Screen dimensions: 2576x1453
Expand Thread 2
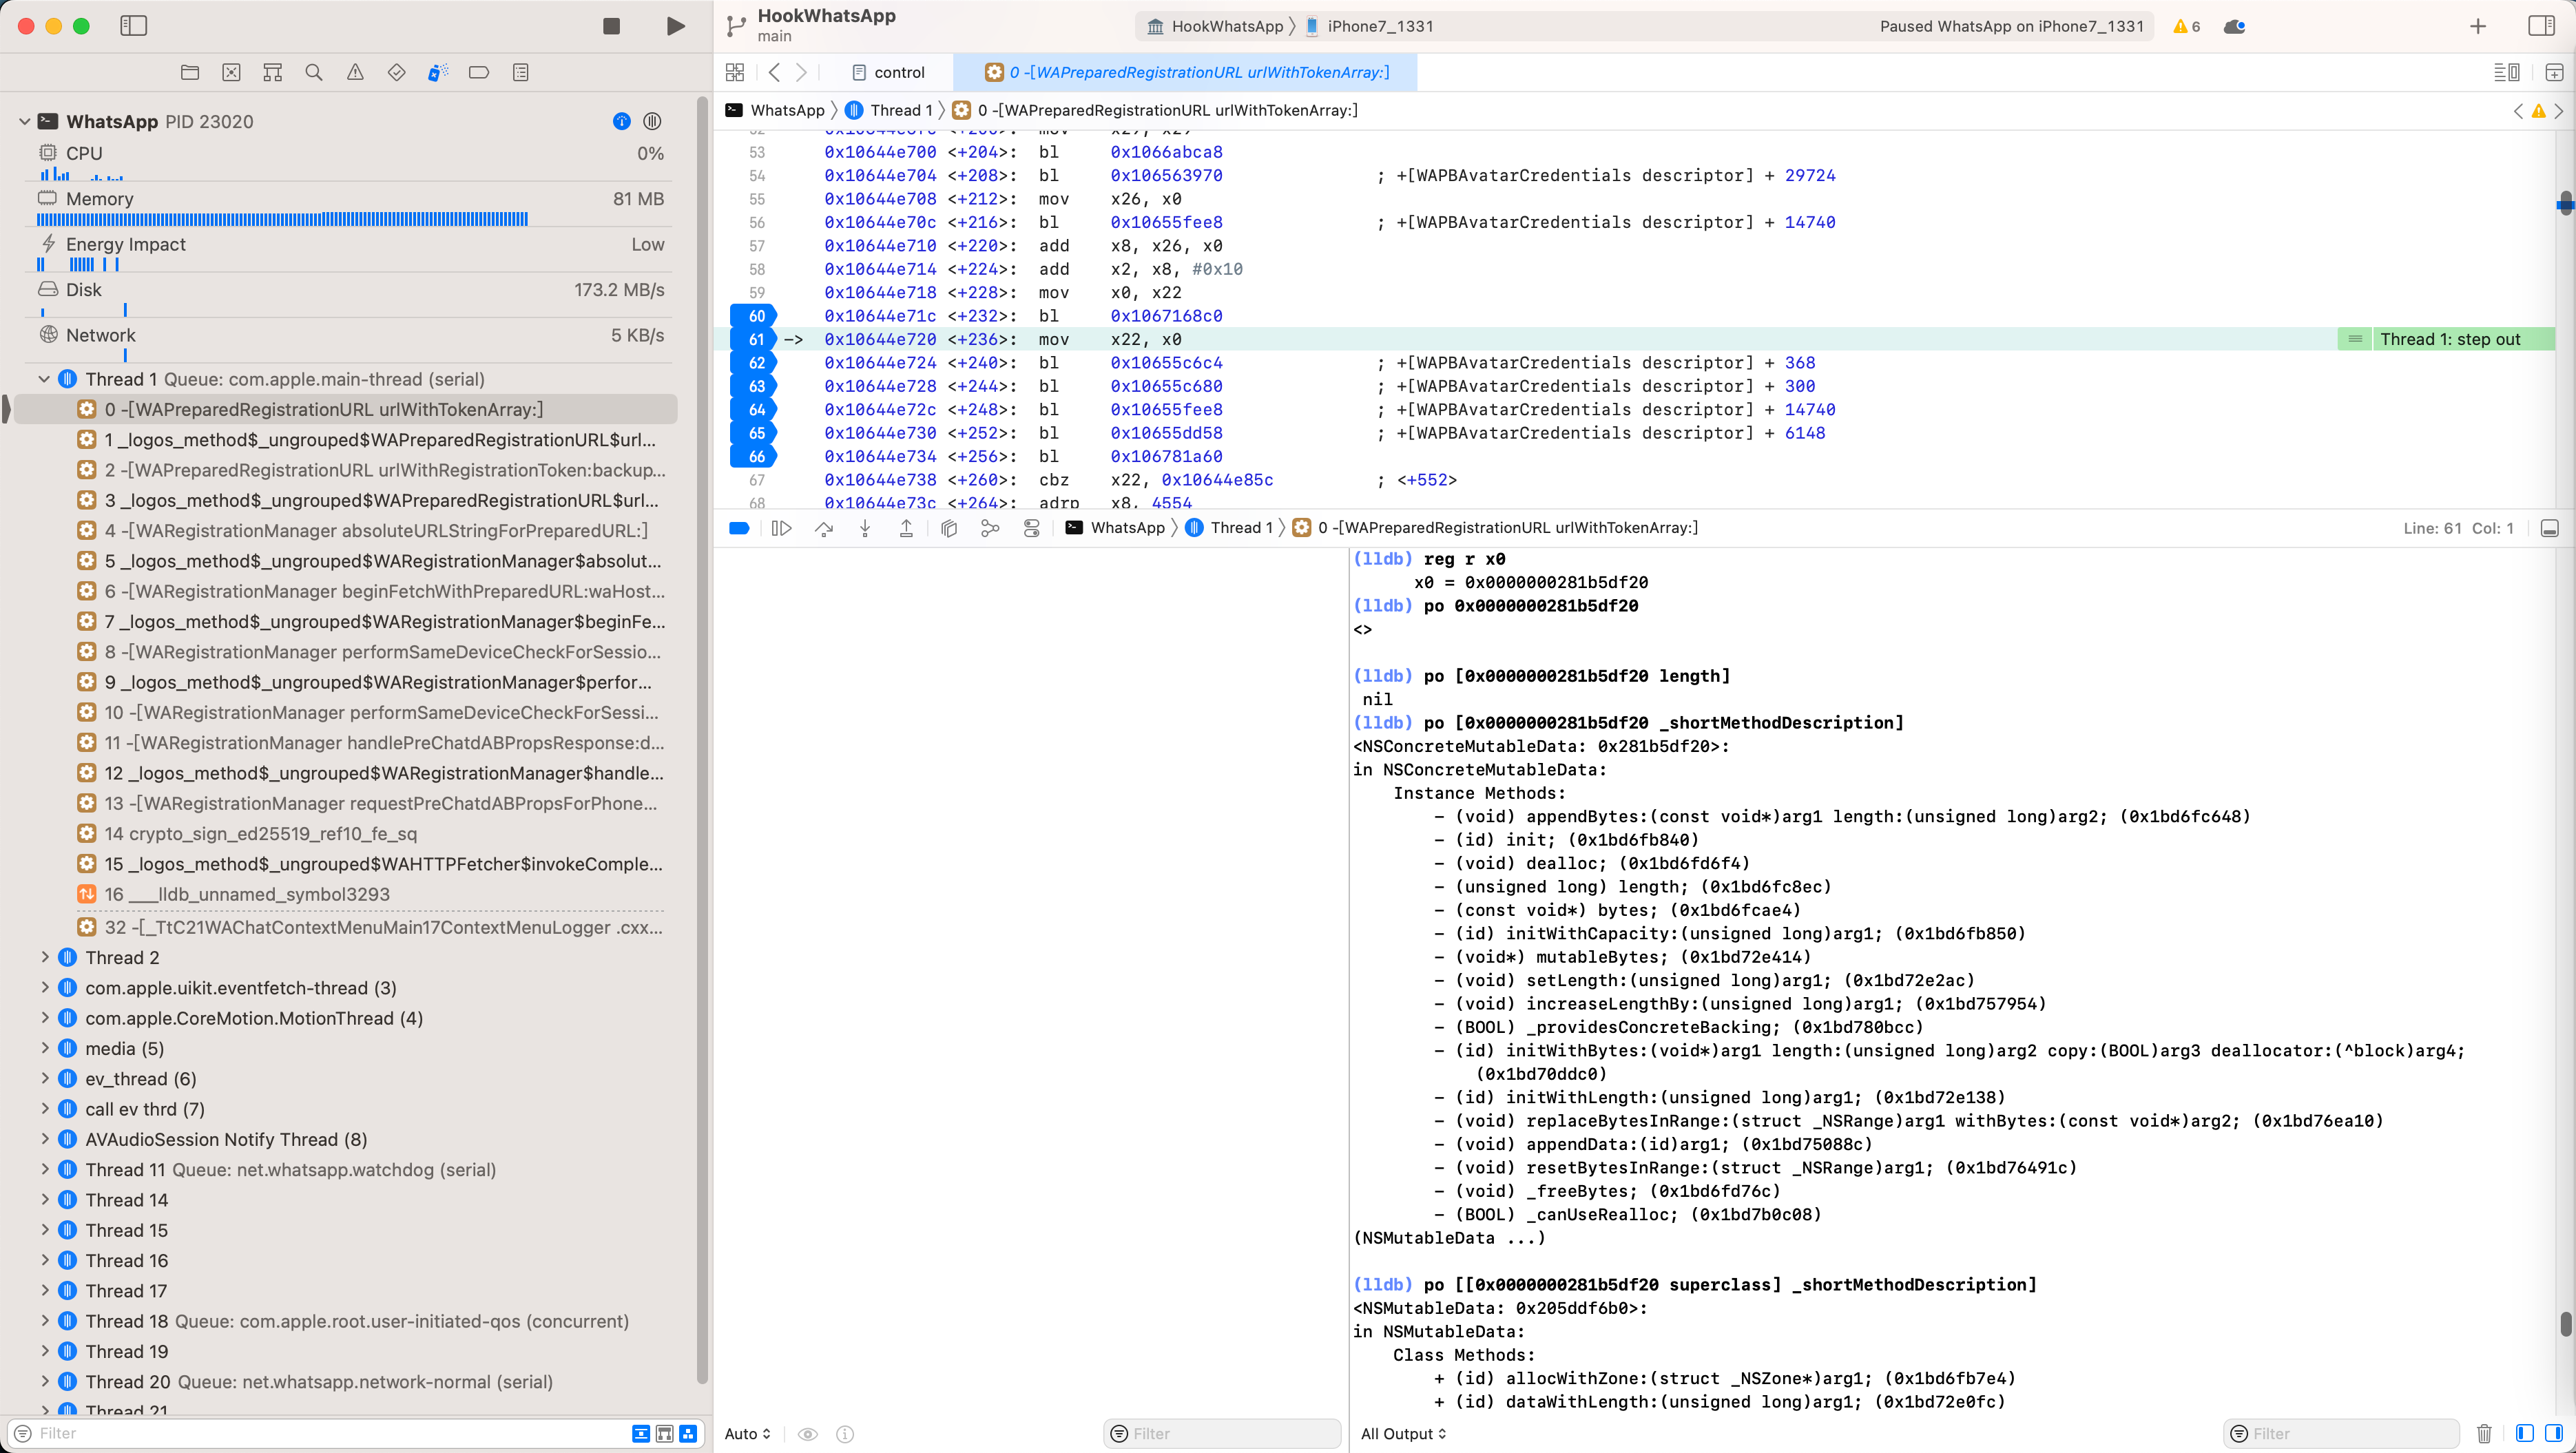(x=44, y=958)
